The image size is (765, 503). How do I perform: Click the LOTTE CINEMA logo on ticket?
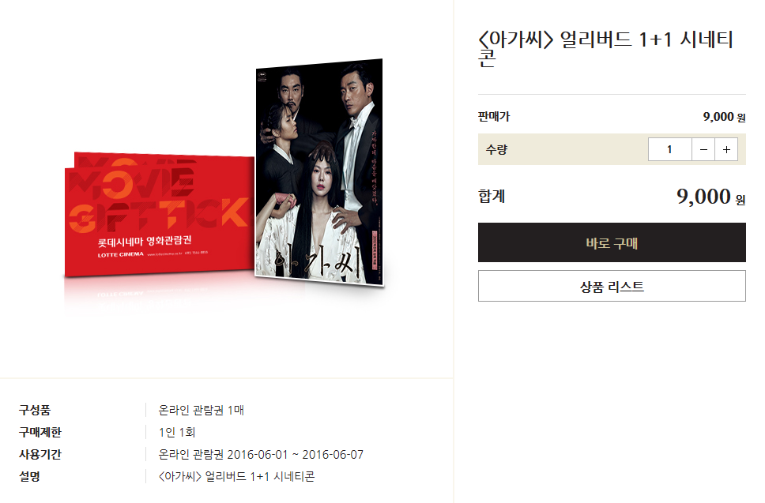pos(120,254)
